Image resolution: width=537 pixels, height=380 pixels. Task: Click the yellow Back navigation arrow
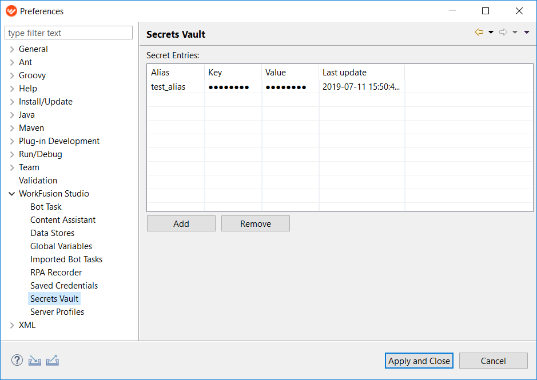(479, 32)
